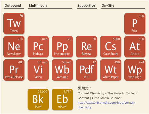Open the orbitmedia.com content-chemistry link

107,105
